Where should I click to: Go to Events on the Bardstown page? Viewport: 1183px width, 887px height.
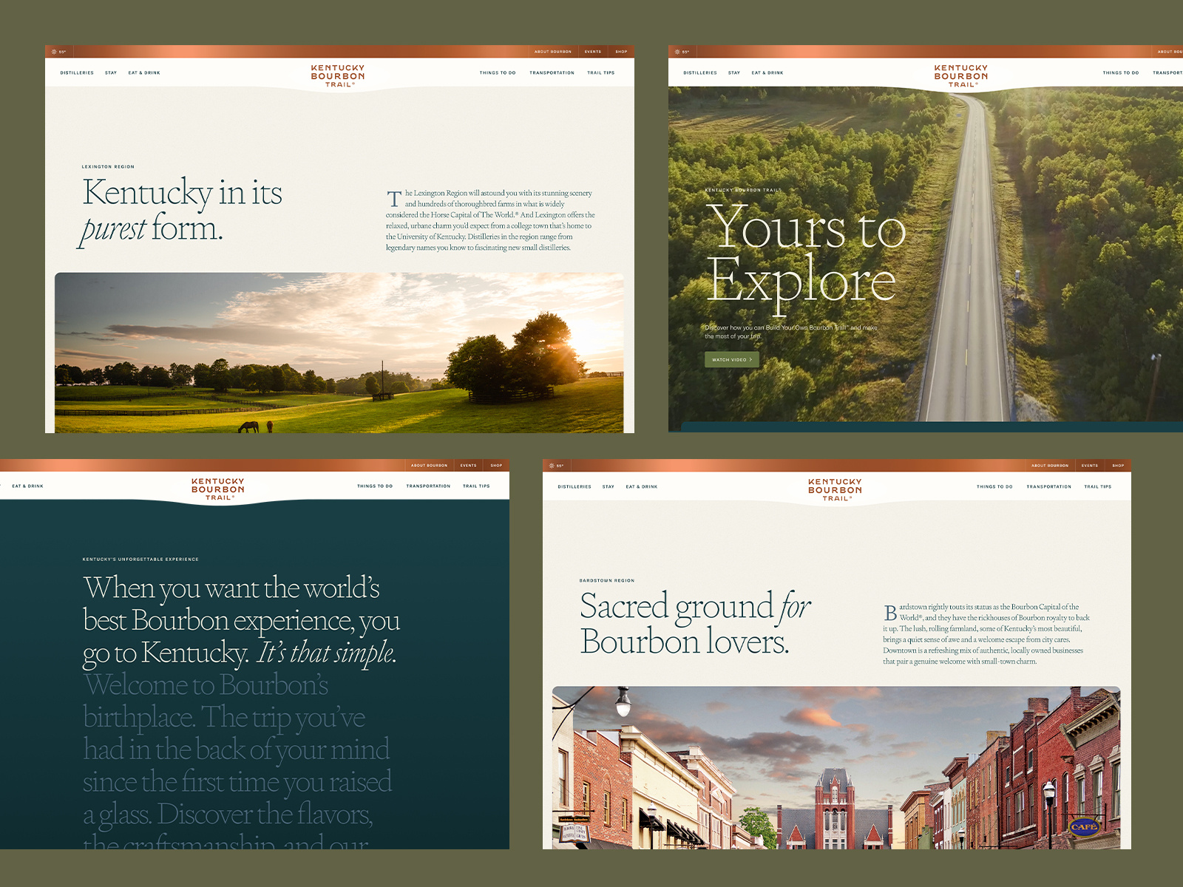click(1090, 466)
